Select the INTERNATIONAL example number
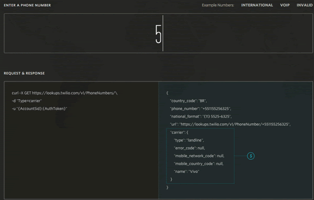314x200 pixels. (257, 5)
